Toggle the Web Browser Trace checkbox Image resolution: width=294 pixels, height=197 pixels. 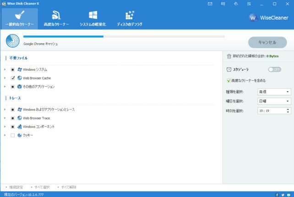12,118
